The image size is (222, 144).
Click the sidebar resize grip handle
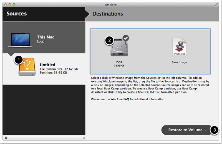pos(84,138)
